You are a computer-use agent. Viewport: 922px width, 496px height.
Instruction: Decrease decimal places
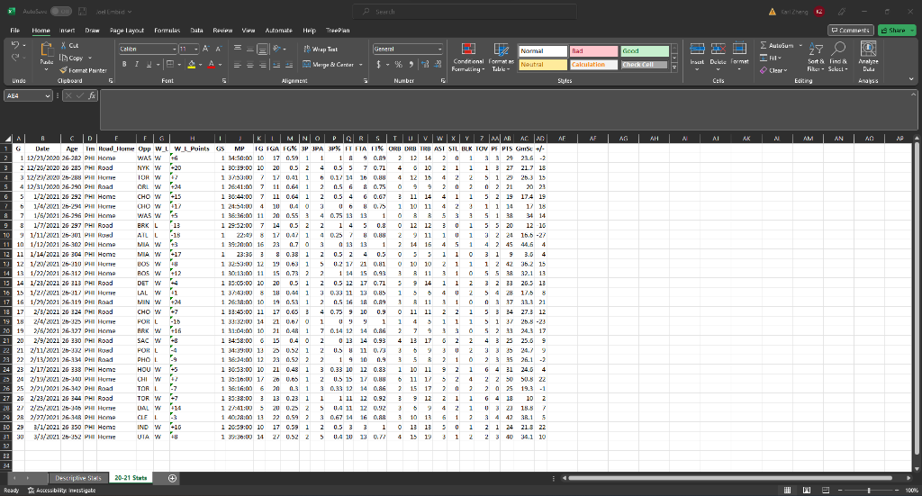pos(438,64)
